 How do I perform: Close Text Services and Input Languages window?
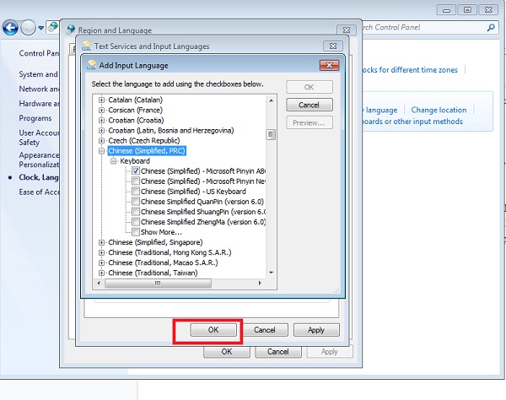pyautogui.click(x=333, y=46)
